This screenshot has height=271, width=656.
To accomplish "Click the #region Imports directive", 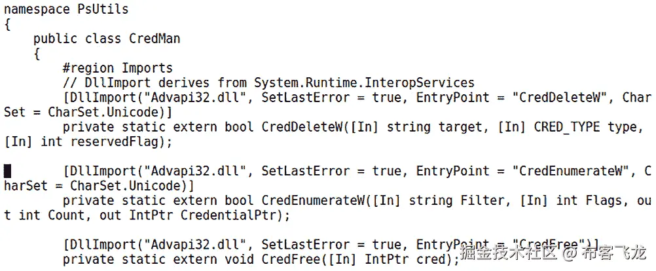I will point(118,68).
